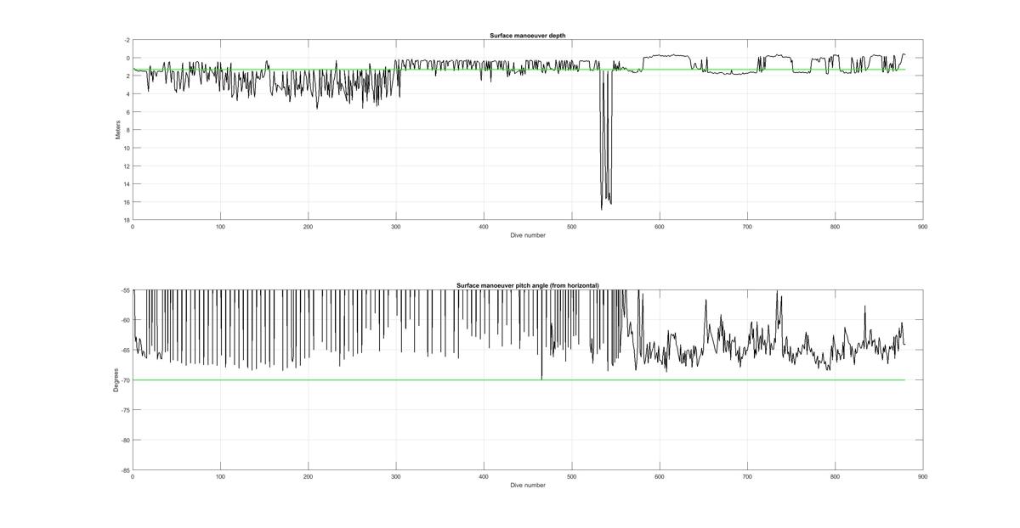Select the "-55" tick on the Degrees axis
This screenshot has width=1020, height=528.
126,290
